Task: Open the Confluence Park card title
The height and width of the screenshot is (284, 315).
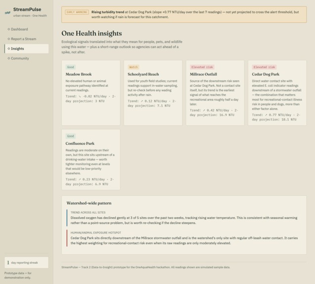Action: (80, 143)
